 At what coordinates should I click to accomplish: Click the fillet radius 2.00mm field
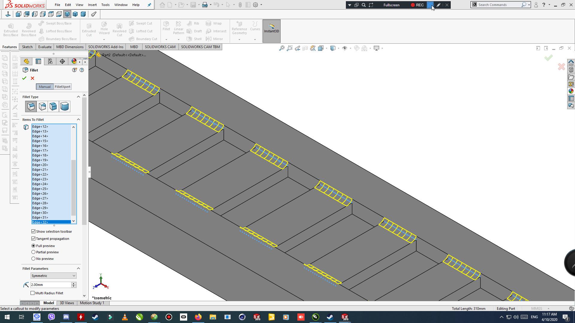[x=50, y=285]
